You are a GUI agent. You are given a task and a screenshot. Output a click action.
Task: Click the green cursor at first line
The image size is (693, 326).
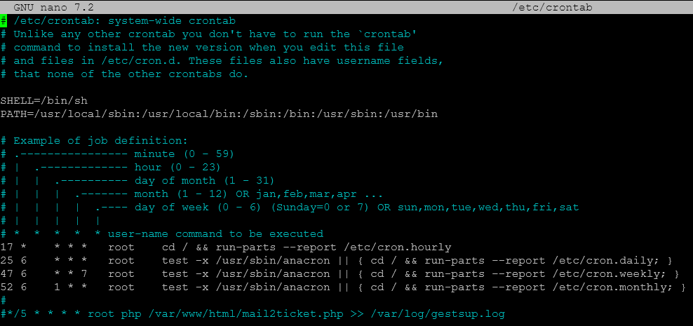[4, 21]
